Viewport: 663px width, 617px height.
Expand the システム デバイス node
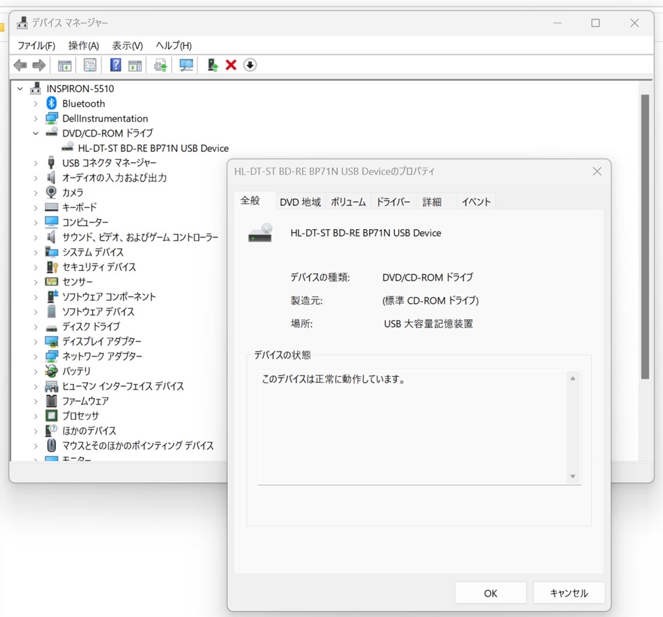tap(36, 252)
